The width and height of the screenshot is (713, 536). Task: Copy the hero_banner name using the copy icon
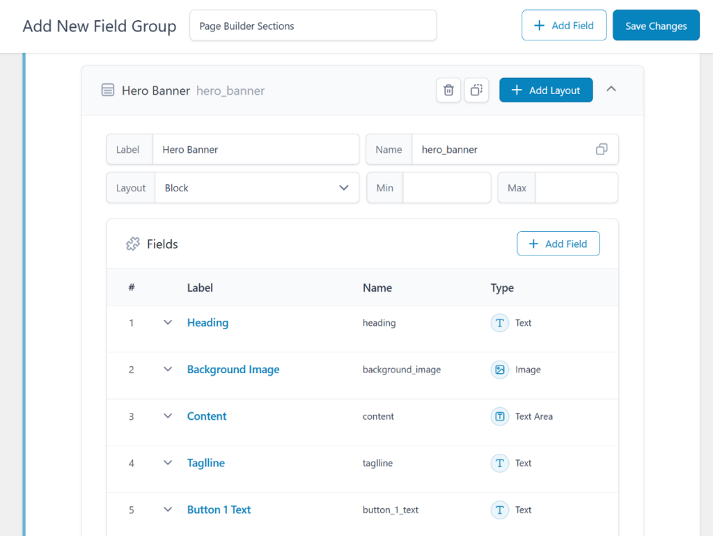[601, 149]
